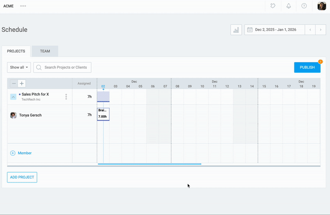
Task: Open the user profile avatar menu
Action: (x=322, y=6)
